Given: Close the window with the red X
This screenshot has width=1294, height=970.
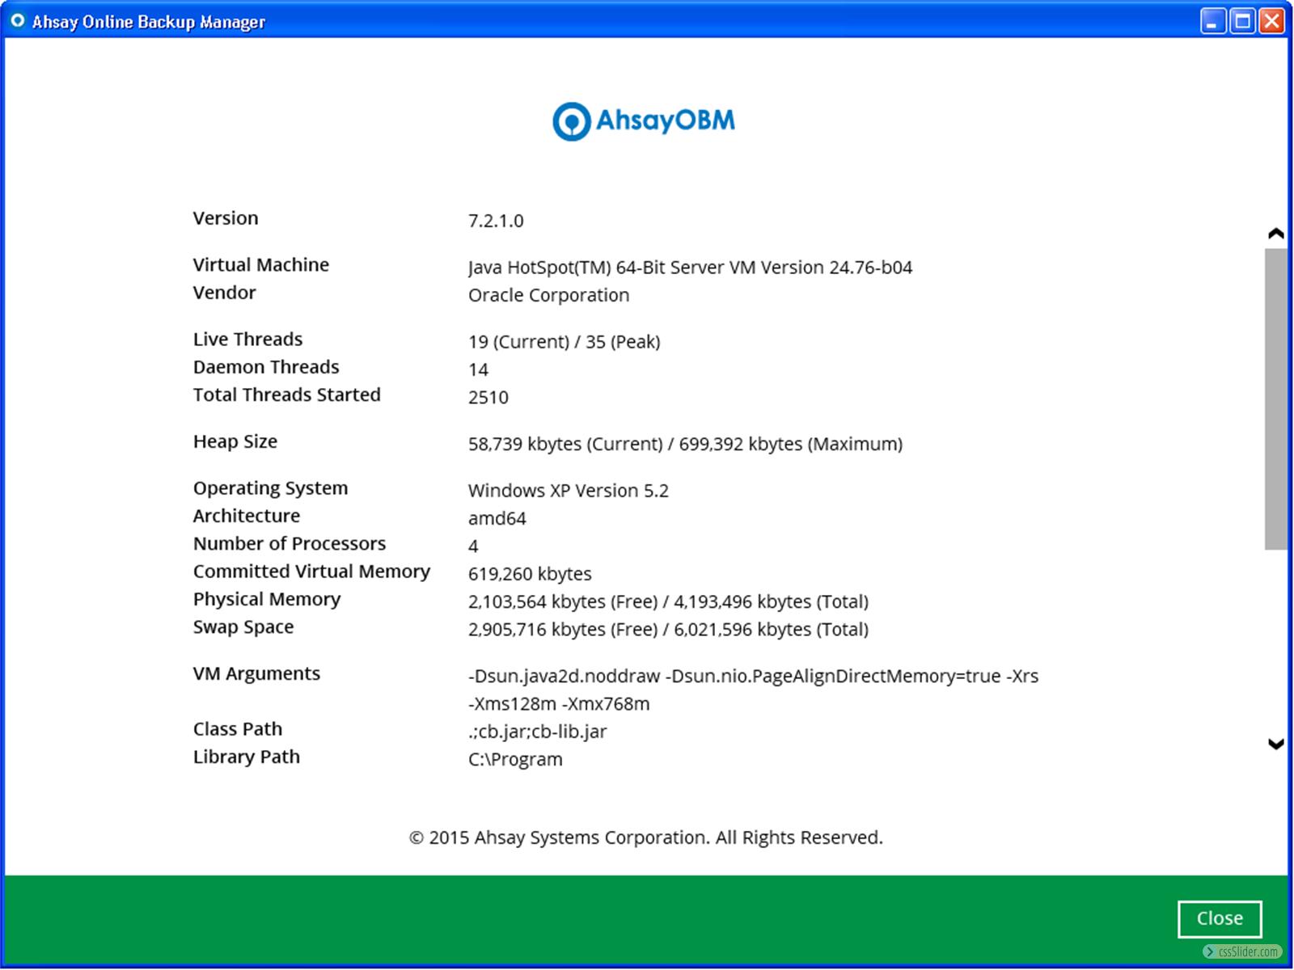Looking at the screenshot, I should click(1271, 20).
